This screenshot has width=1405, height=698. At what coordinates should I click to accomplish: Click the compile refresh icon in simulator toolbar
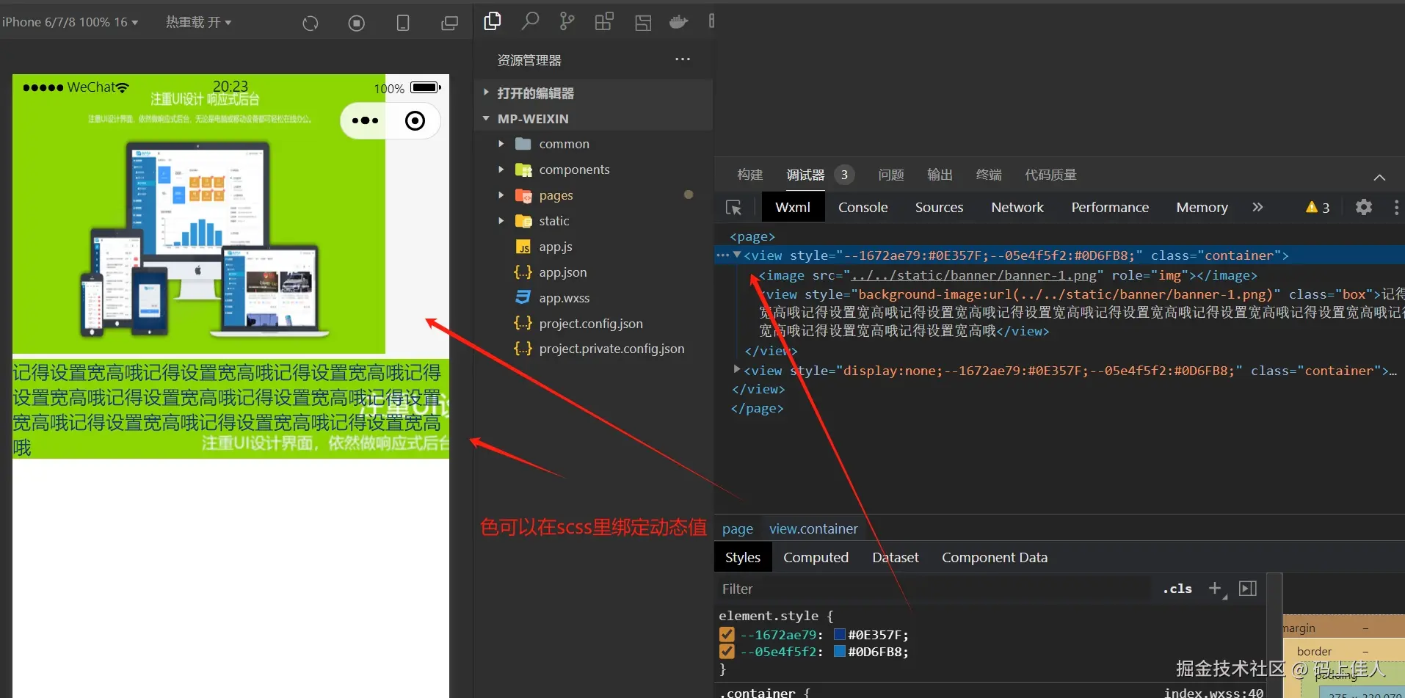pos(311,23)
